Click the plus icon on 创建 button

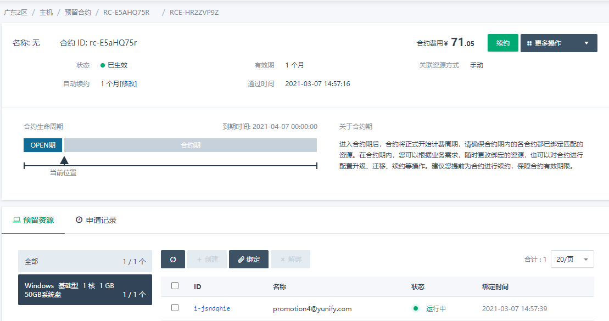(x=199, y=259)
